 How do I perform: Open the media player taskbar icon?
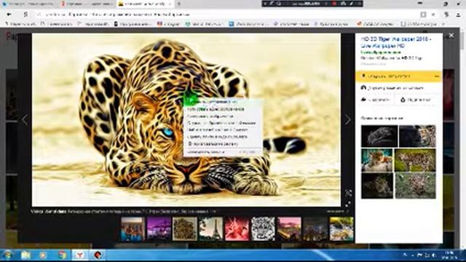pyautogui.click(x=44, y=255)
